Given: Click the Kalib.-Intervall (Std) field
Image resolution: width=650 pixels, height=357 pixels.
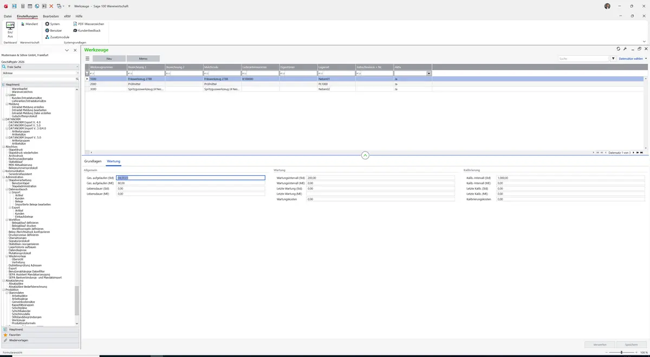Looking at the screenshot, I should [x=570, y=177].
